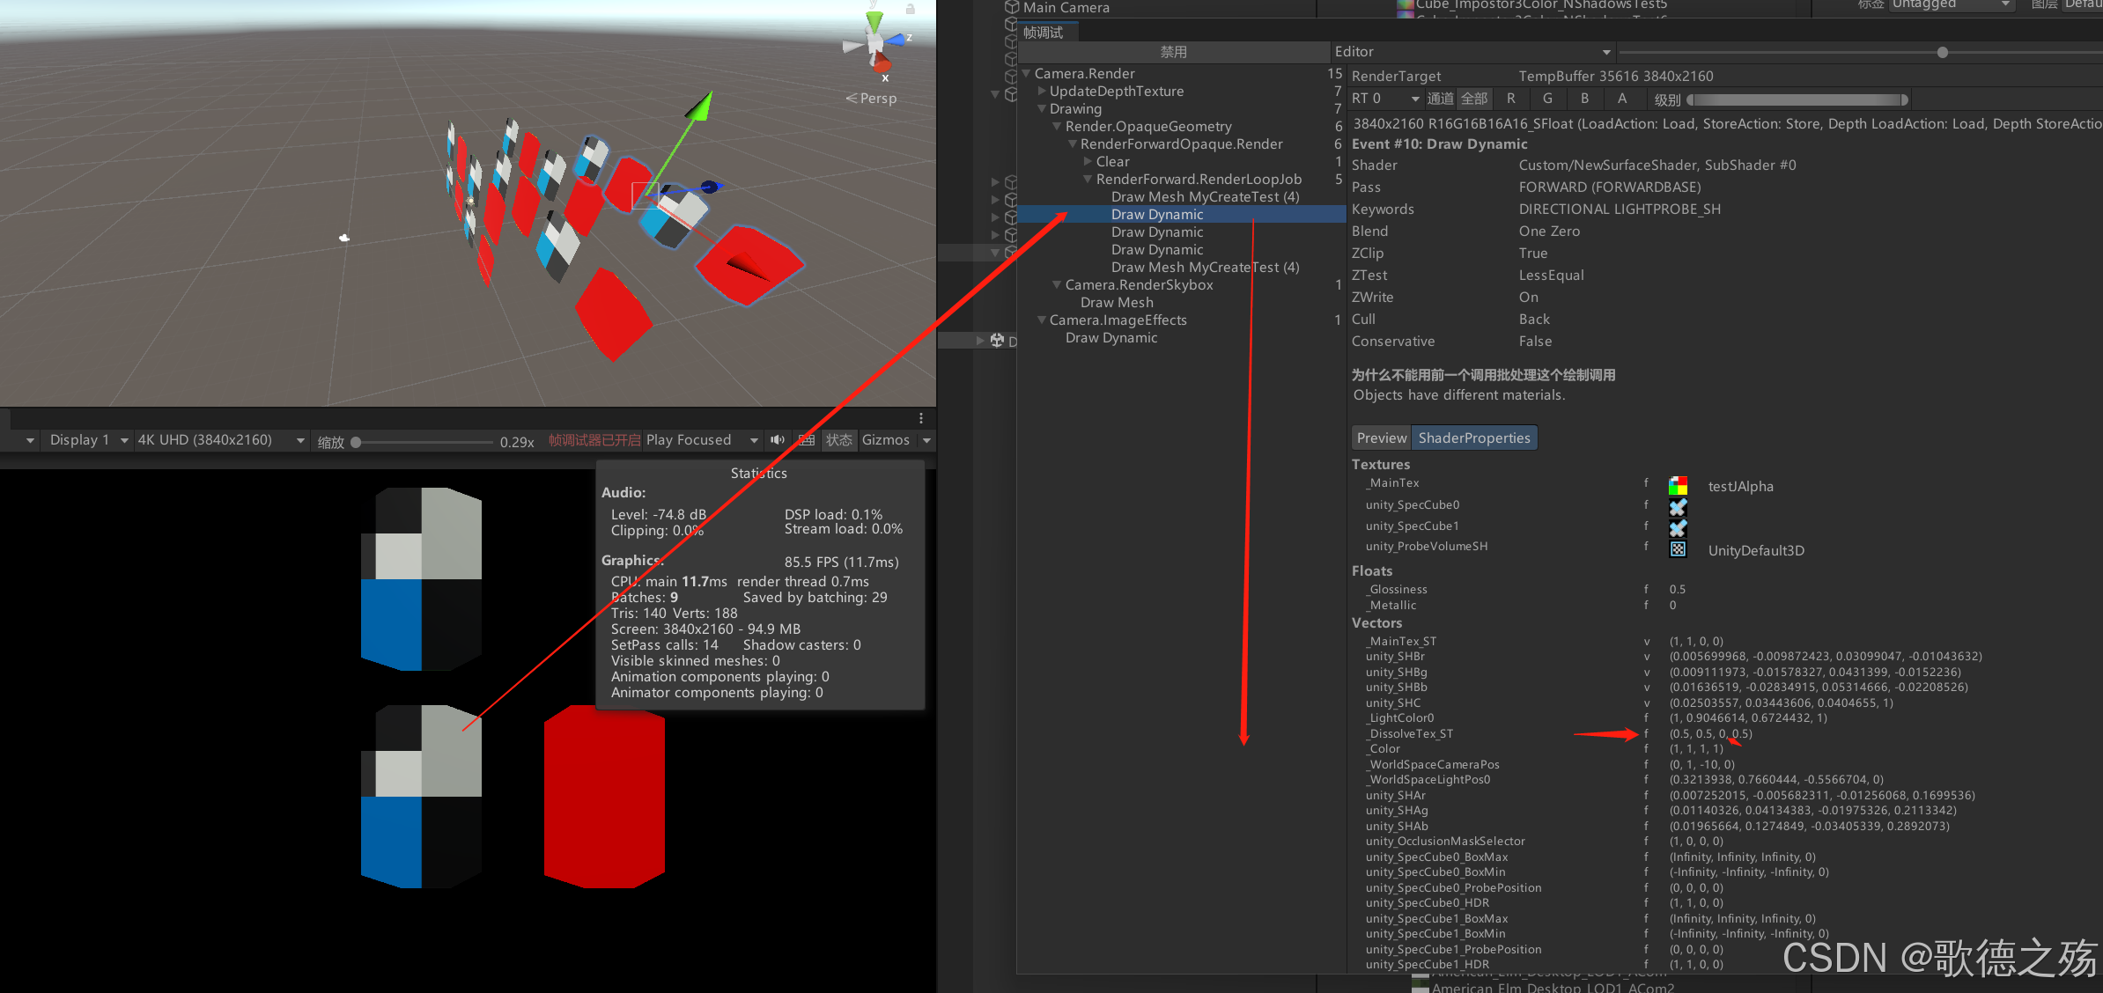This screenshot has width=2103, height=993.
Task: Click the Disable (禁用) frame debugger button
Action: coord(1173,52)
